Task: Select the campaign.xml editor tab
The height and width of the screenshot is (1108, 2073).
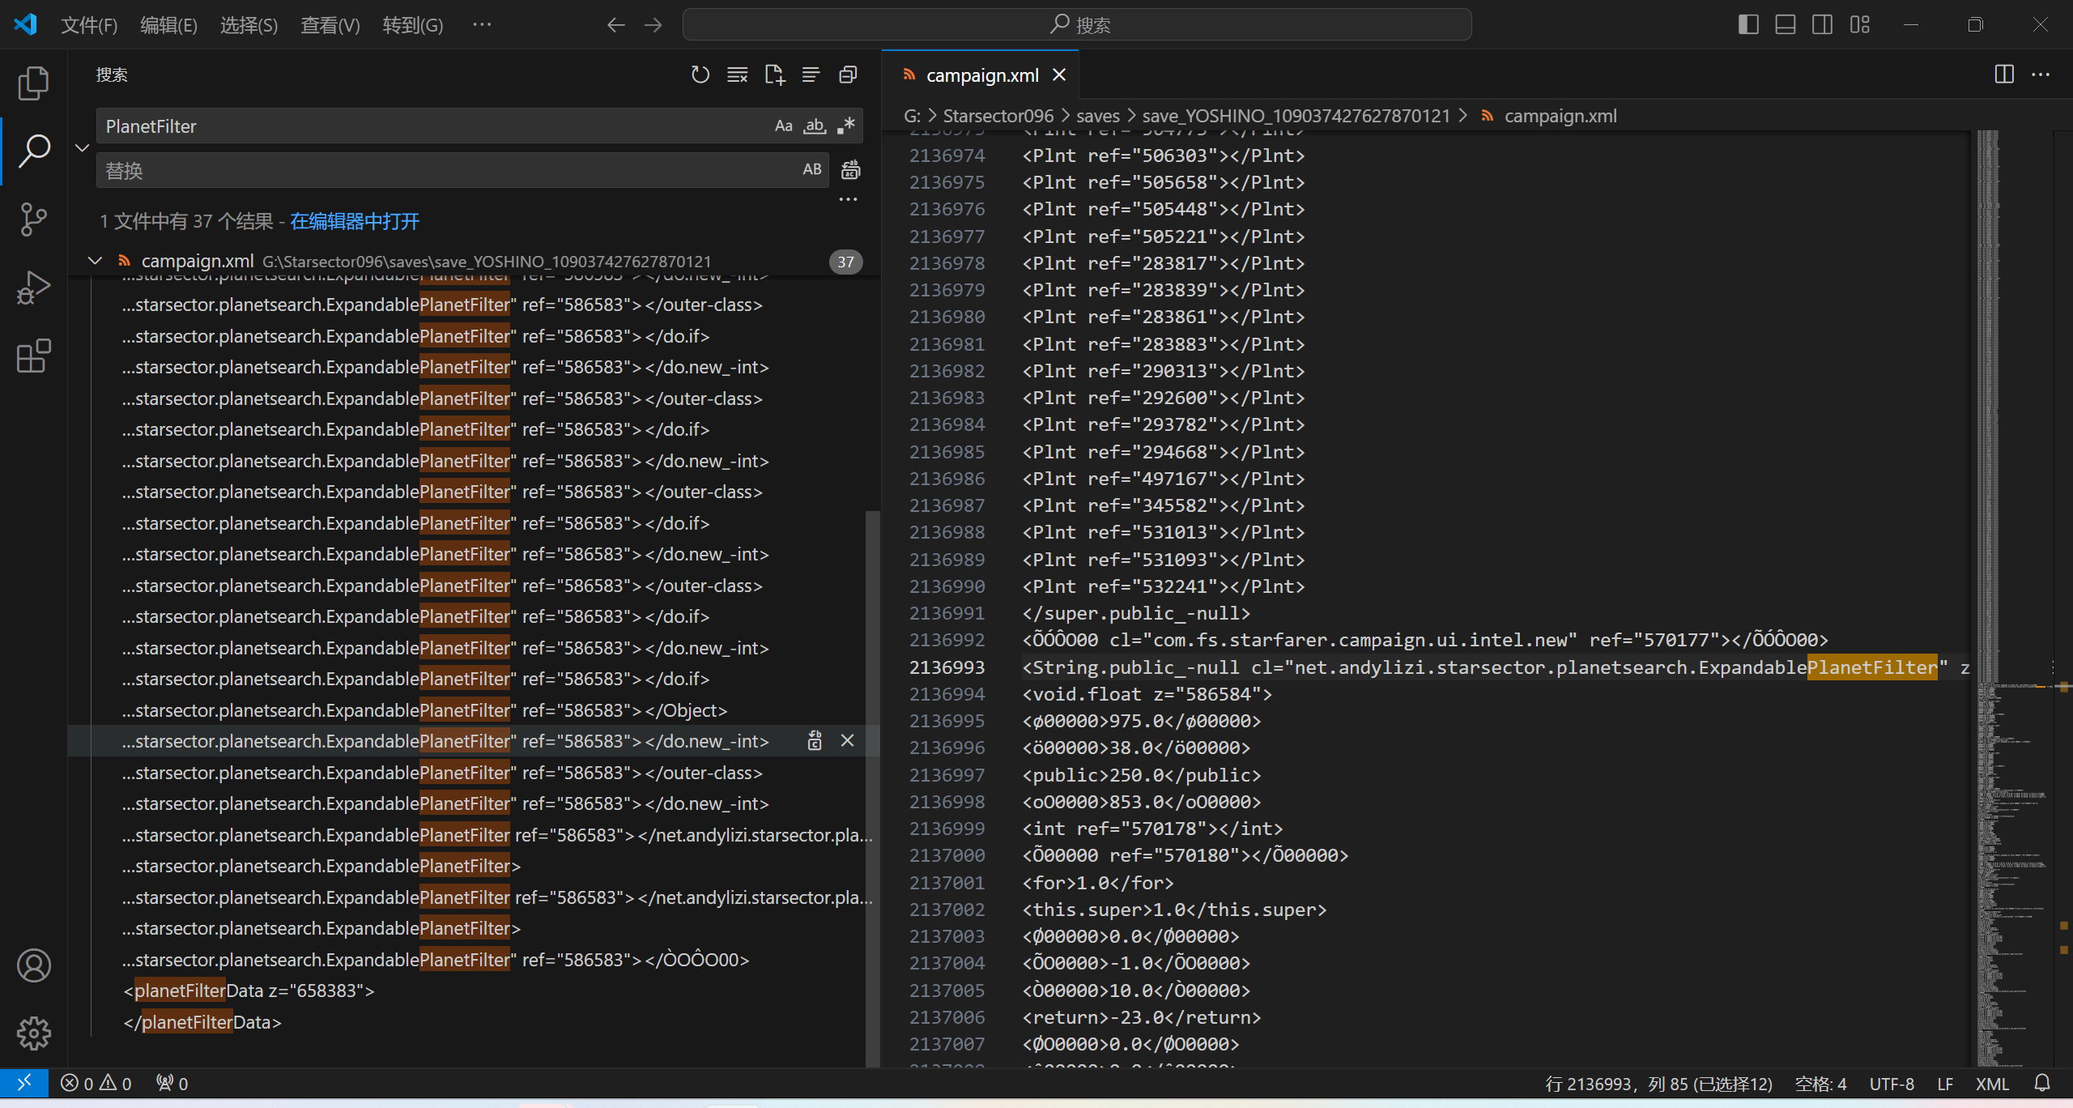Action: click(981, 75)
